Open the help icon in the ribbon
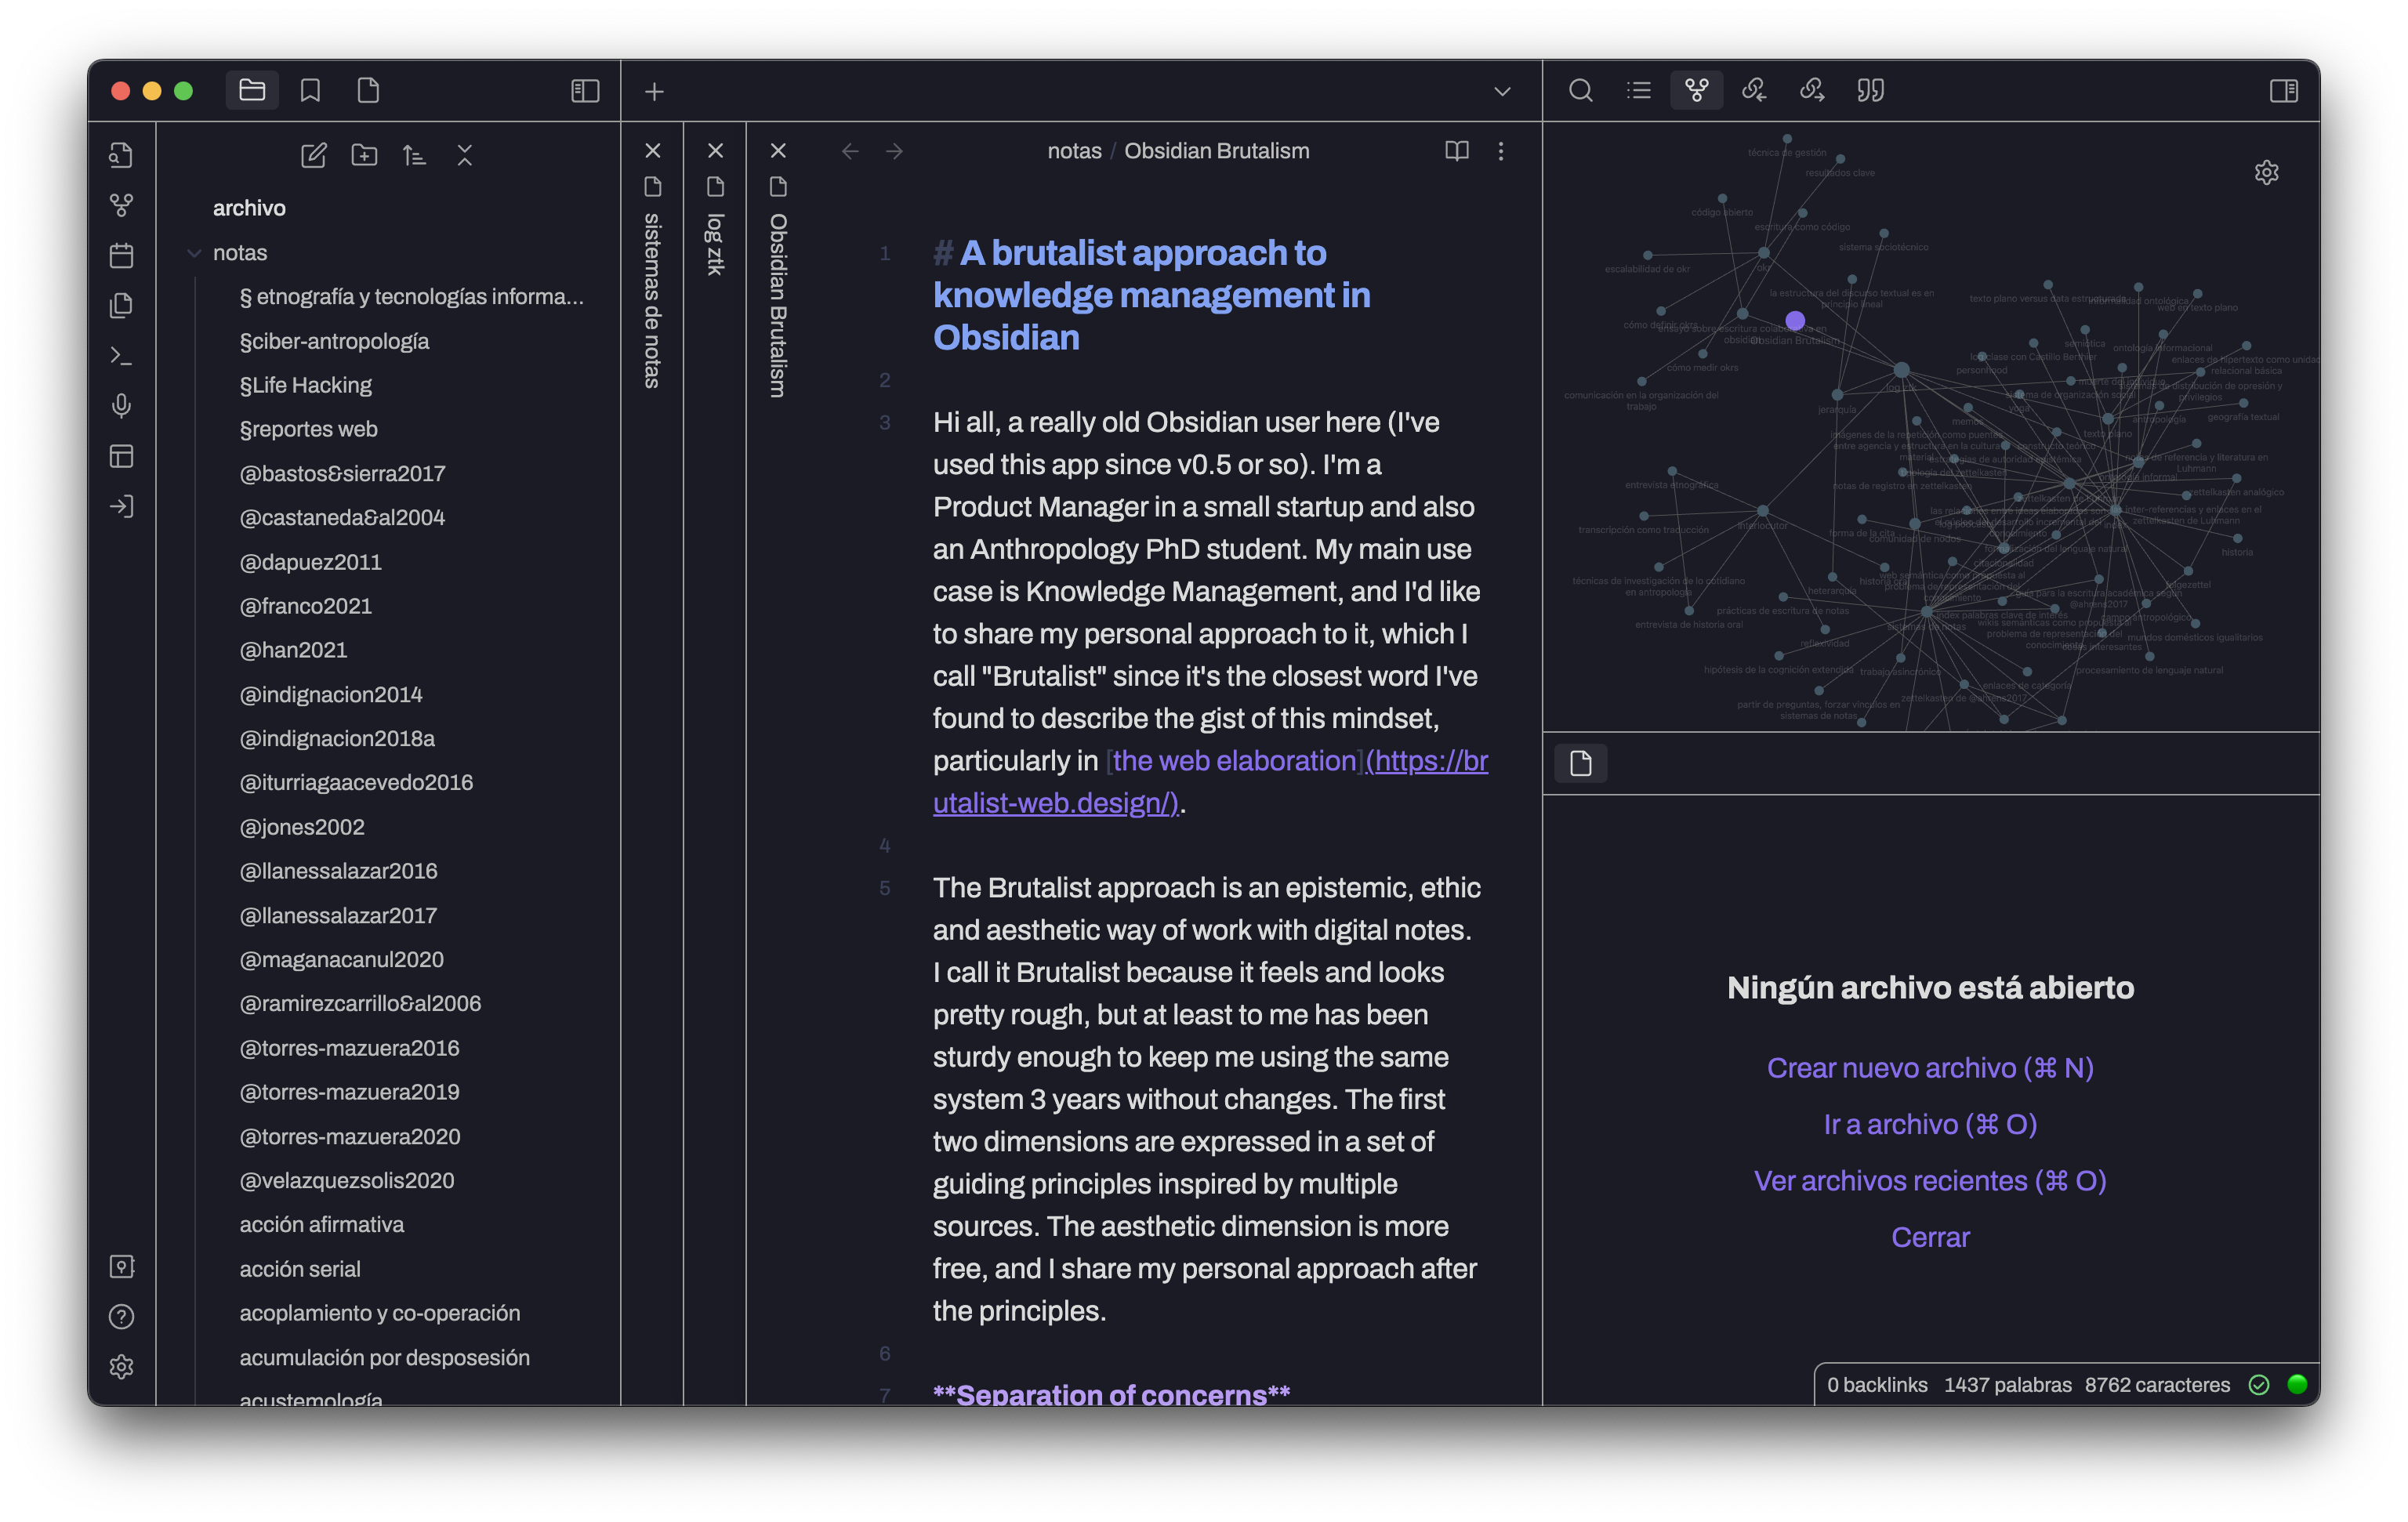Image resolution: width=2408 pixels, height=1522 pixels. pos(121,1316)
